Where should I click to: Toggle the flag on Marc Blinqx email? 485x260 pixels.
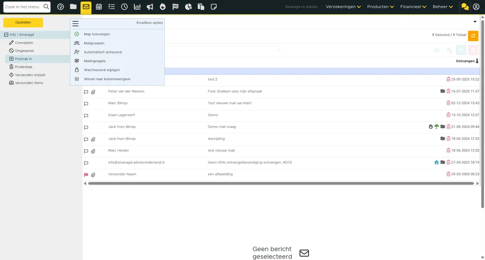86,104
